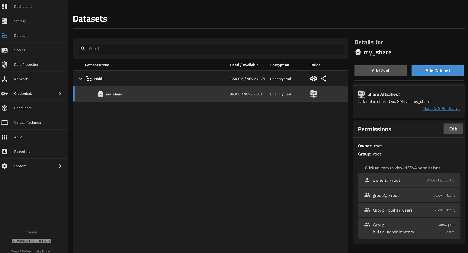
Task: Click the search magnifier icon
Action: (x=83, y=49)
